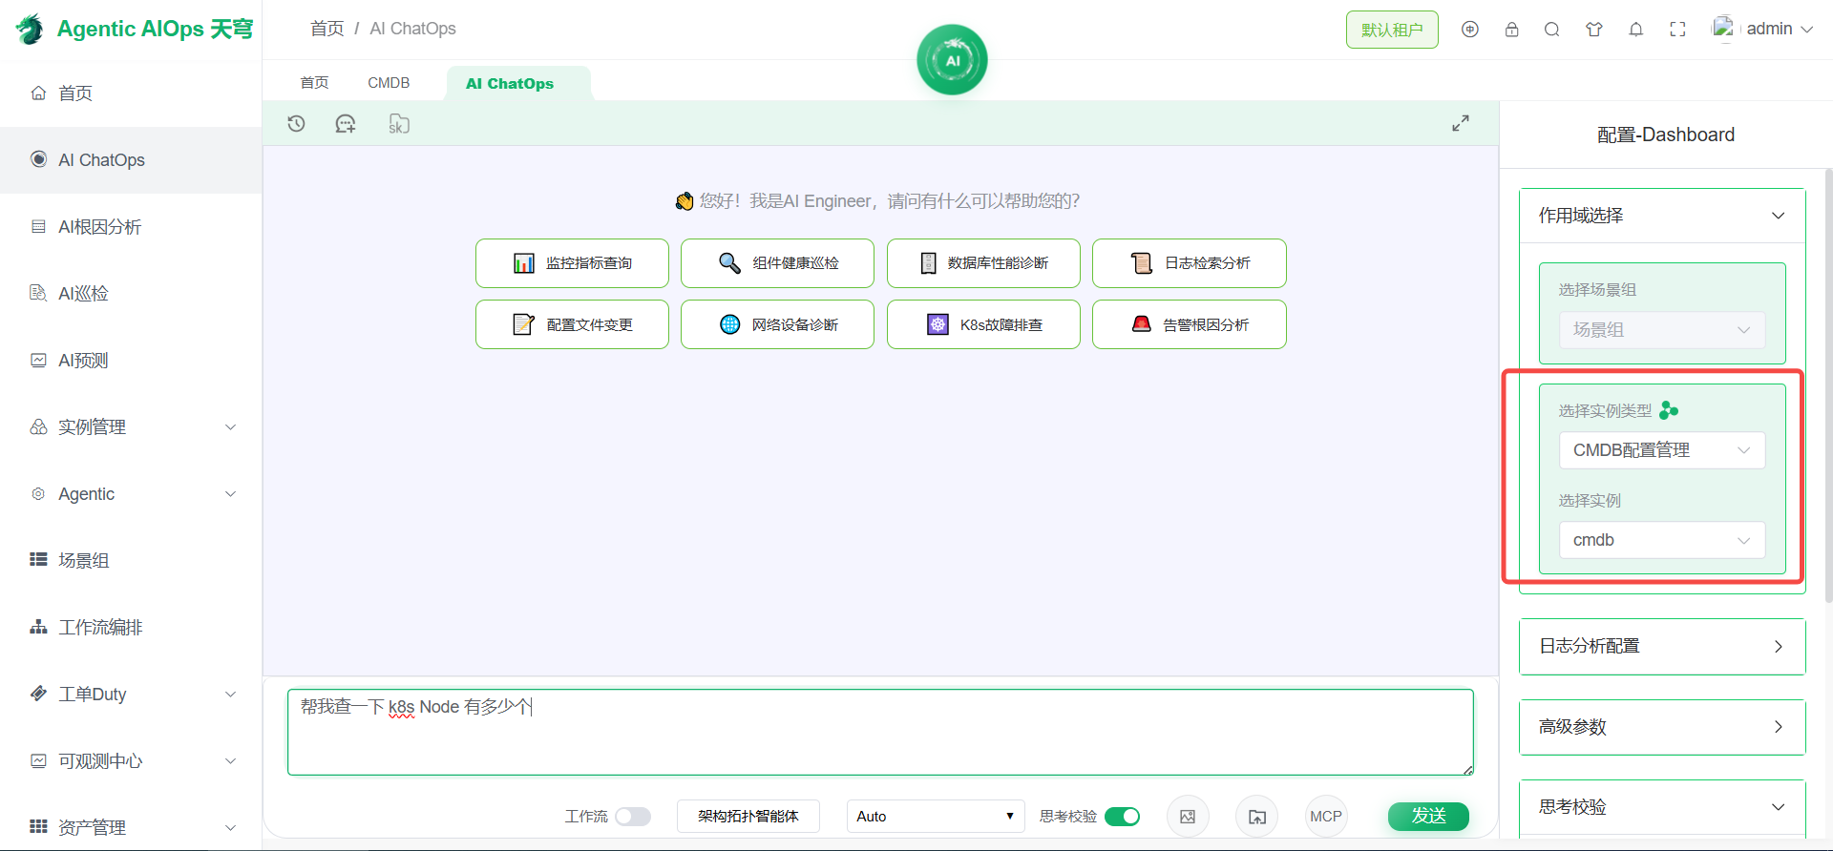Collapse the 作用域选择 section

1662,216
